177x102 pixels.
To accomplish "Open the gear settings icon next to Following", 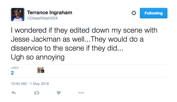I will pyautogui.click(x=134, y=13).
